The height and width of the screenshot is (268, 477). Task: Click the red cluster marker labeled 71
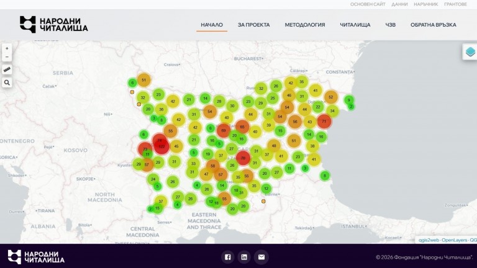point(324,122)
